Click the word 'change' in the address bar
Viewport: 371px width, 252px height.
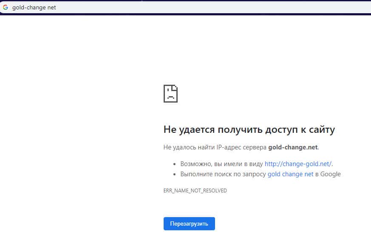click(35, 8)
